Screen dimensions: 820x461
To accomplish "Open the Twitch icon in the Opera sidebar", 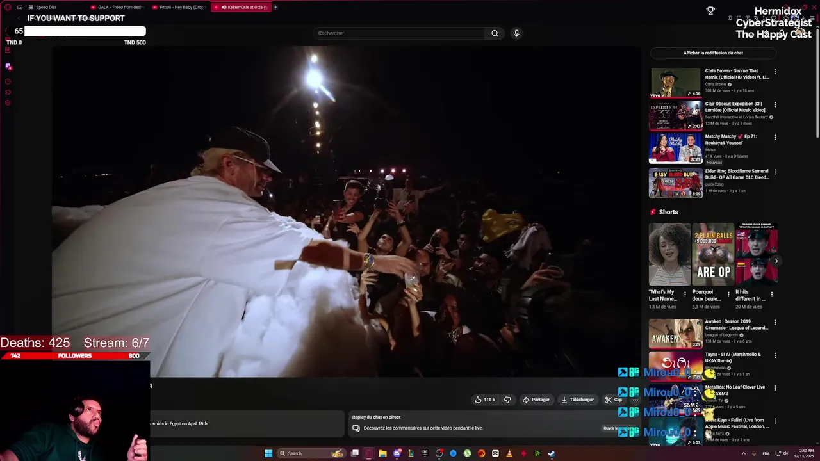I will pos(8,67).
